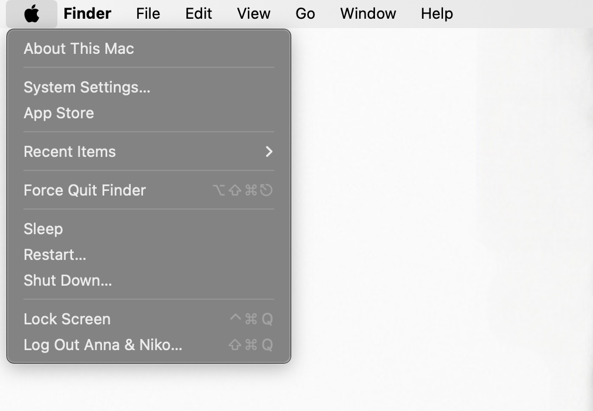Select Restart from the Apple menu
Viewport: 593px width, 411px height.
[54, 255]
